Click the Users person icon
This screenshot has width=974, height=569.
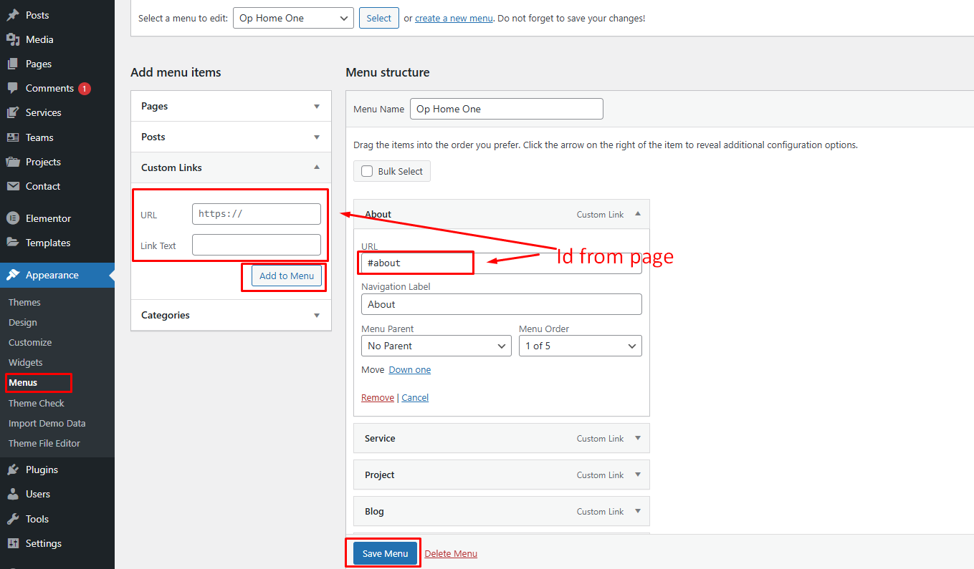tap(13, 494)
